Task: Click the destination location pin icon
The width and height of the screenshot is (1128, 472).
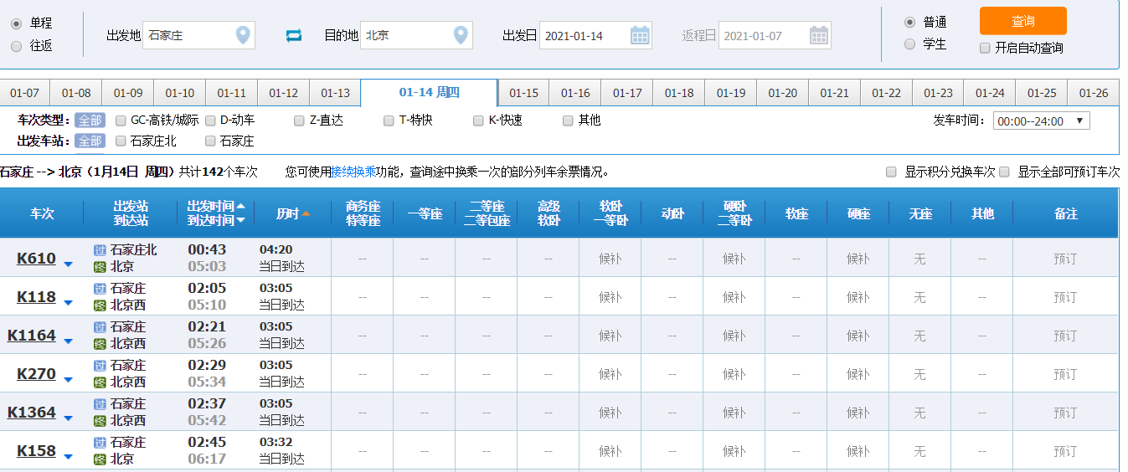Action: click(461, 35)
